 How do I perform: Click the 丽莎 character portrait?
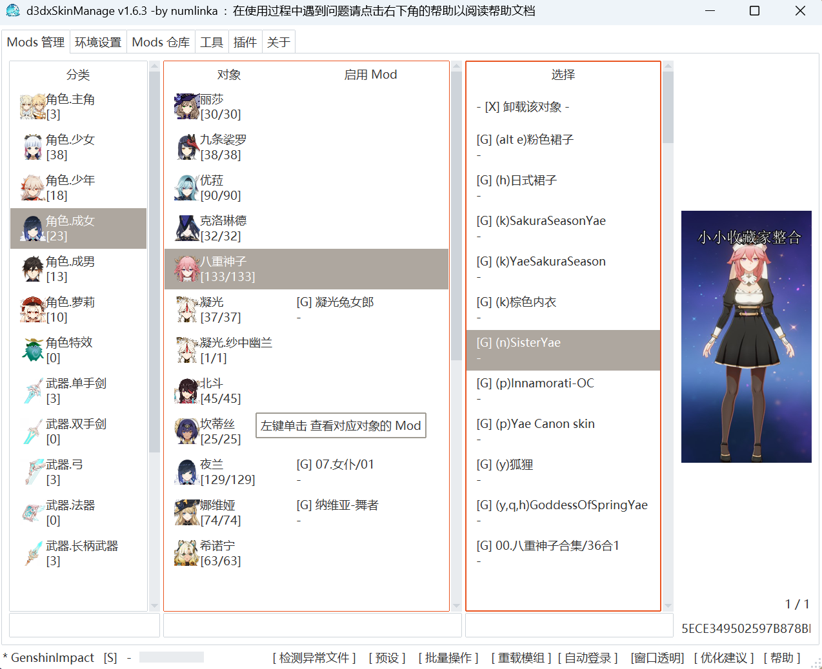[x=187, y=107]
